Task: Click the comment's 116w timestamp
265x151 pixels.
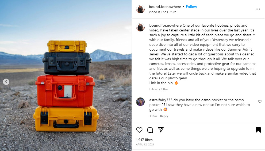Action: [x=153, y=116]
